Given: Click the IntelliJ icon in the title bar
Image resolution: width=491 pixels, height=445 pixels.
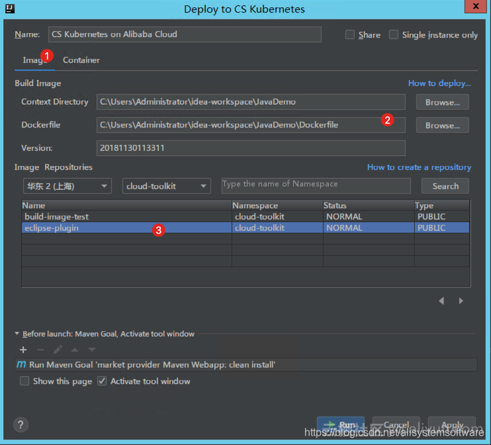Looking at the screenshot, I should click(10, 9).
